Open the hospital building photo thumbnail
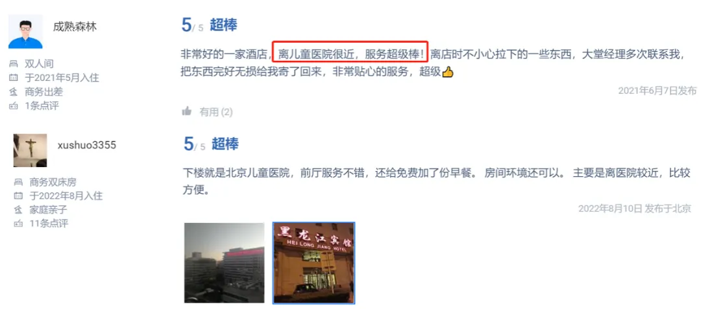This screenshot has width=701, height=309. pos(225,263)
